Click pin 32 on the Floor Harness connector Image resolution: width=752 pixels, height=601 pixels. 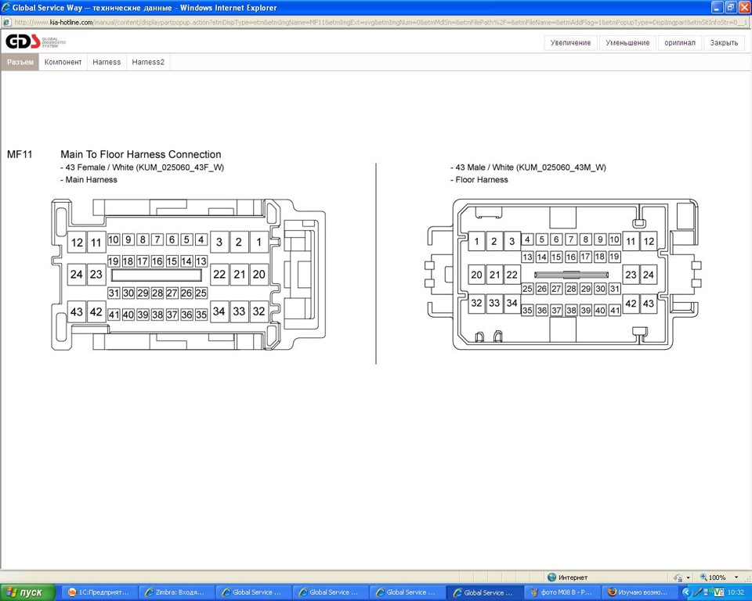point(476,304)
